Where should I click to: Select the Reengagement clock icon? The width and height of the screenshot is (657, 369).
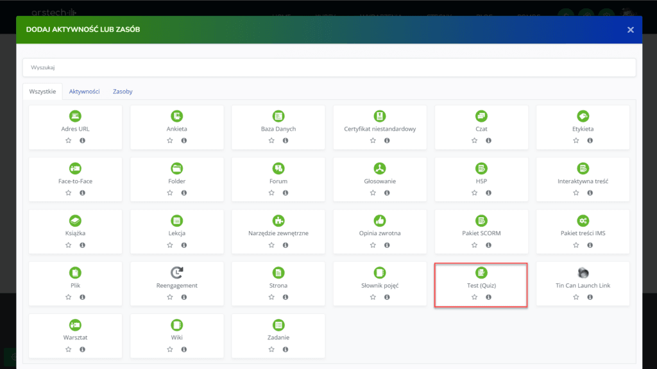click(177, 273)
